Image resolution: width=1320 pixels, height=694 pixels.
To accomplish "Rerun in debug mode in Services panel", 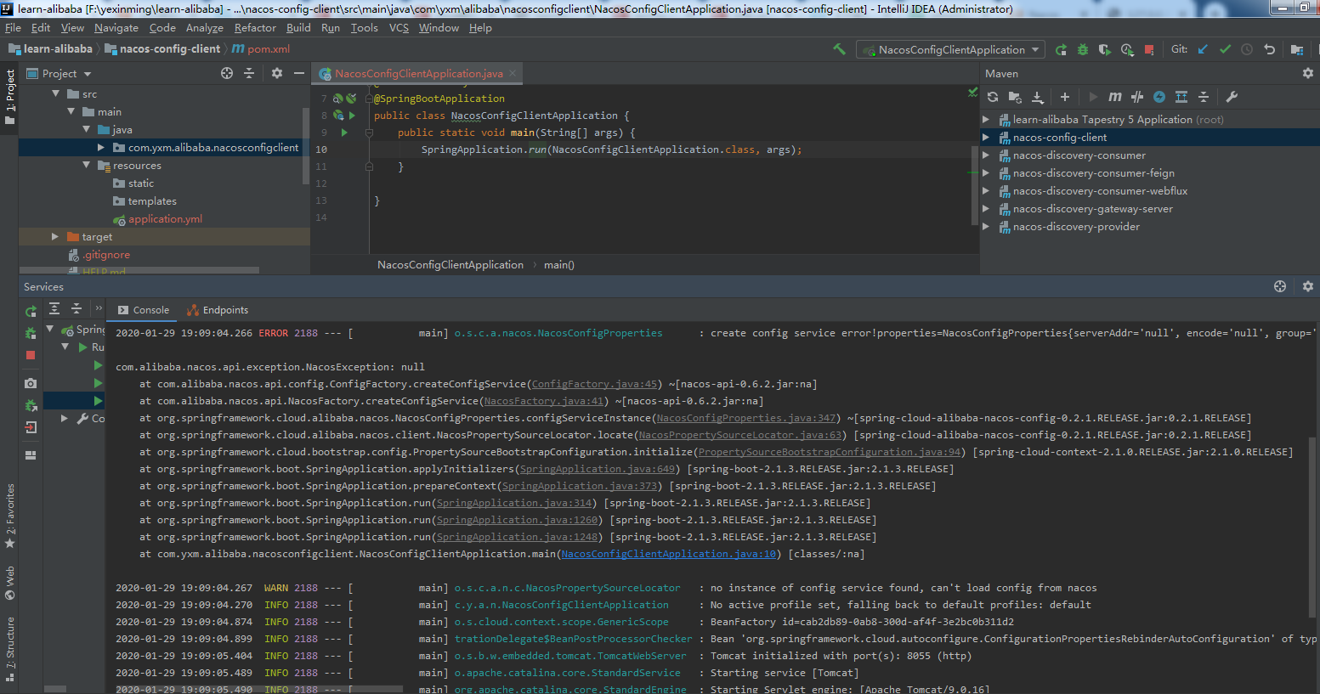I will point(31,333).
